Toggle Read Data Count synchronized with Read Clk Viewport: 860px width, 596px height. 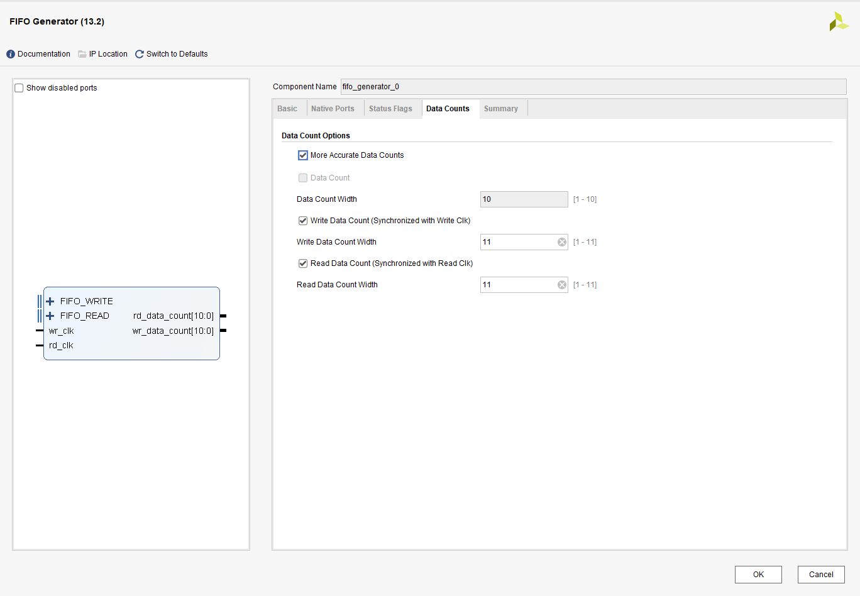303,263
